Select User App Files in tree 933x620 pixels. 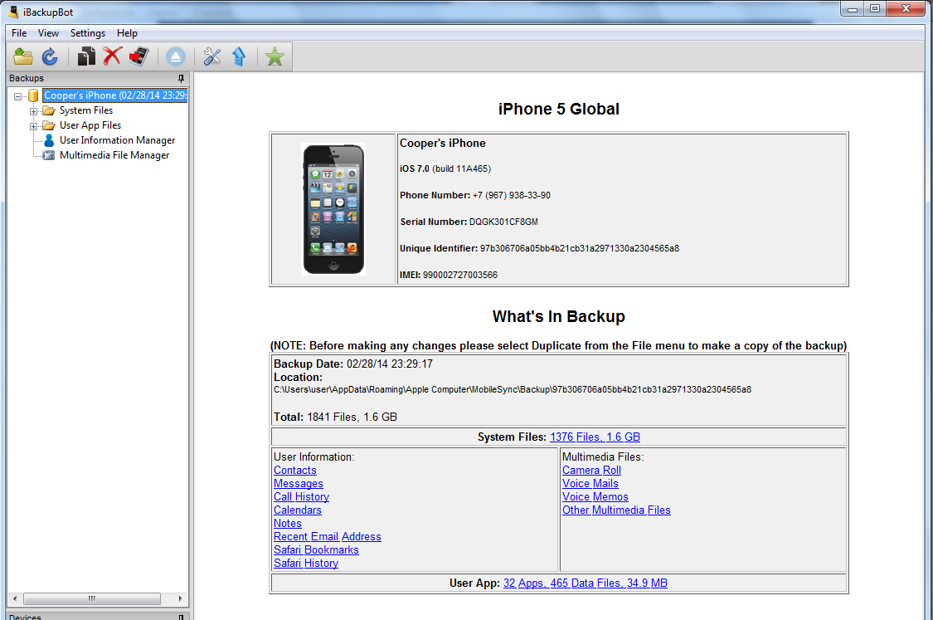[90, 125]
